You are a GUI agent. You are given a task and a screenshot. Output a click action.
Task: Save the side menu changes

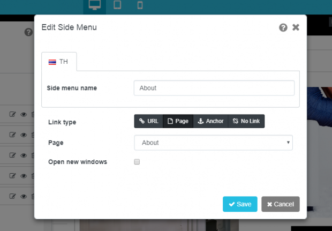(x=240, y=204)
